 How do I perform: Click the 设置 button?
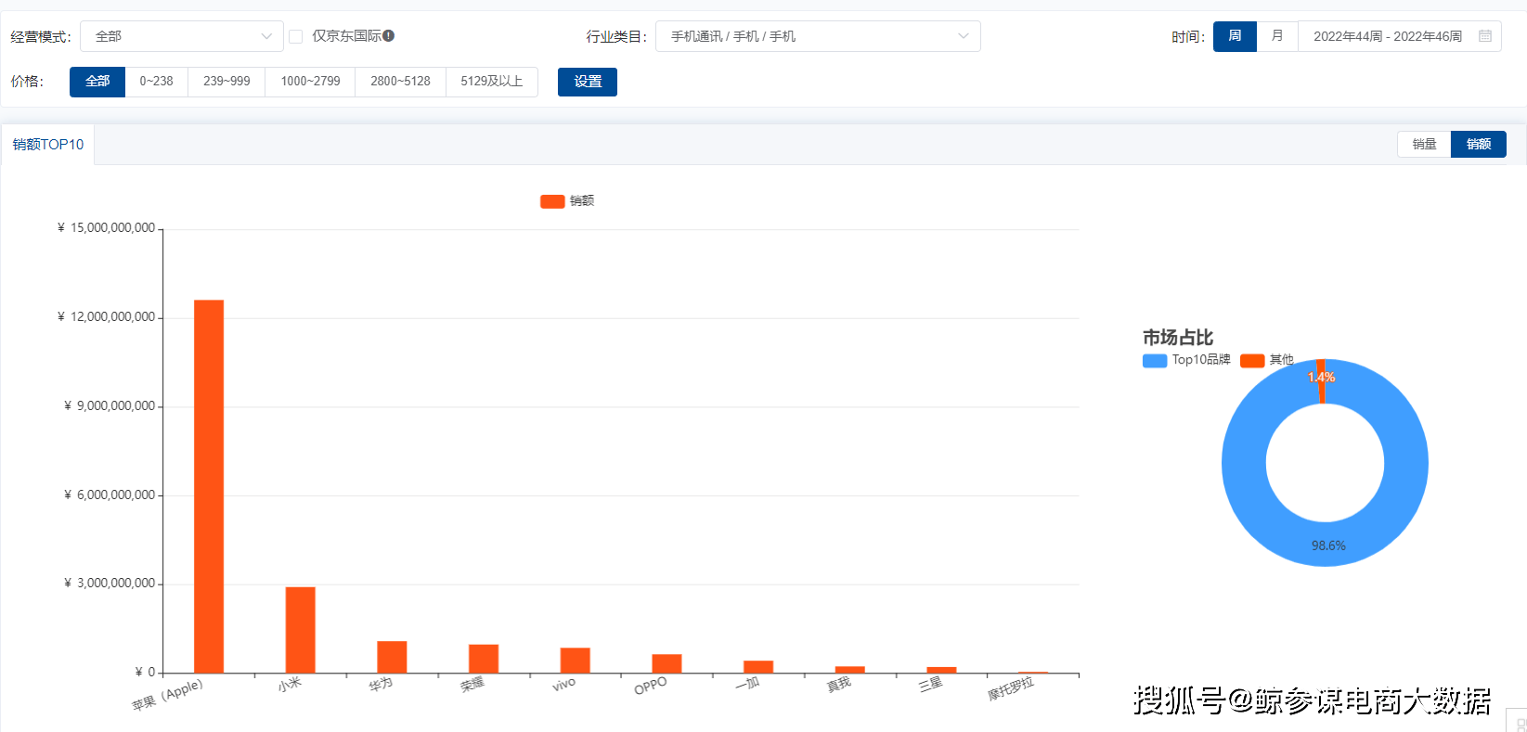[x=588, y=82]
